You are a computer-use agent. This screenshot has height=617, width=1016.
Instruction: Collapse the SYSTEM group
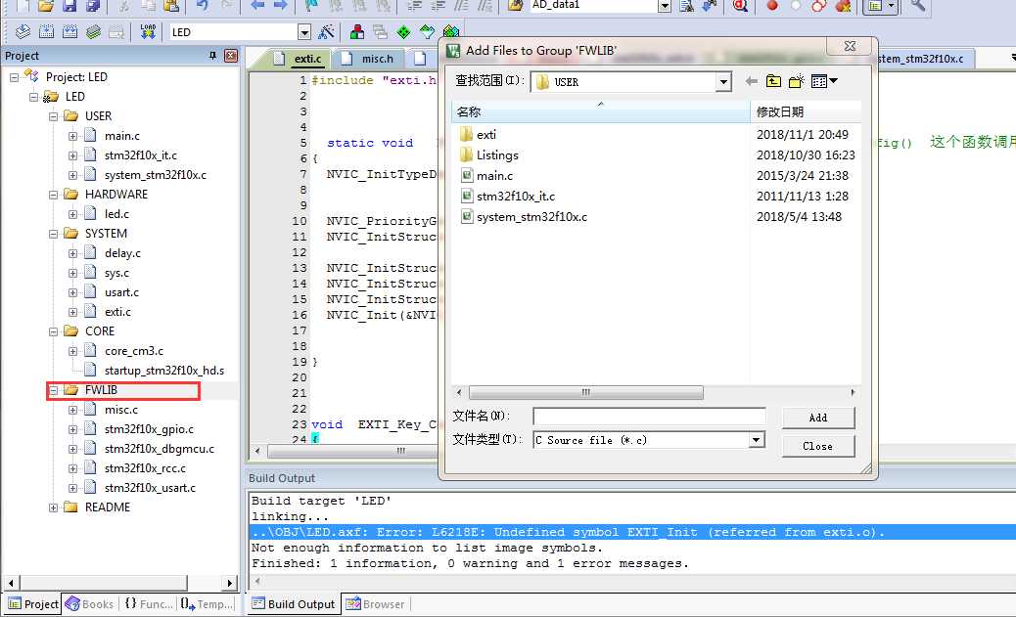point(53,234)
